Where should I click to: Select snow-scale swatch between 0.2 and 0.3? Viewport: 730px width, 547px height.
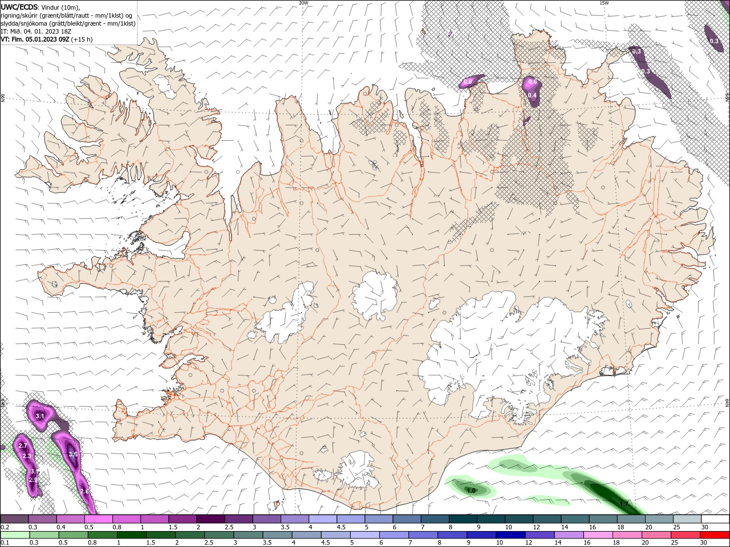14,519
